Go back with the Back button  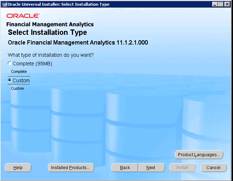pos(125,168)
